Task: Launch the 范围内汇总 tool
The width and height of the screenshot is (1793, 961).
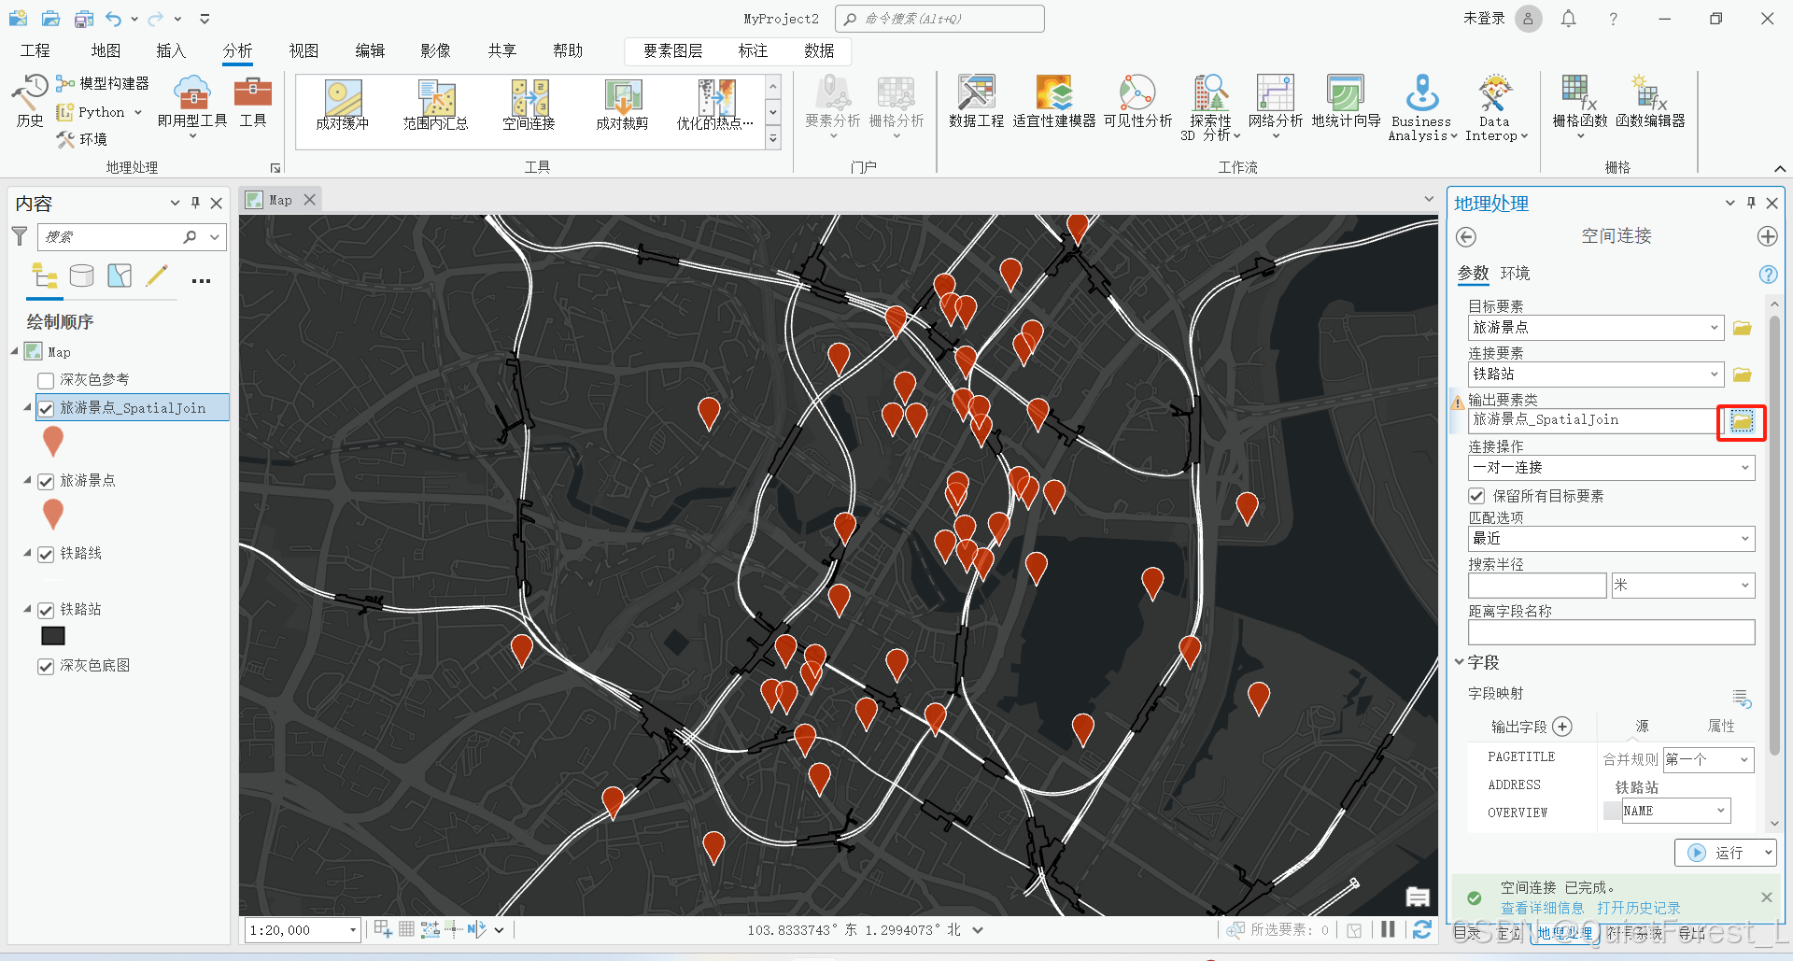Action: pyautogui.click(x=435, y=105)
